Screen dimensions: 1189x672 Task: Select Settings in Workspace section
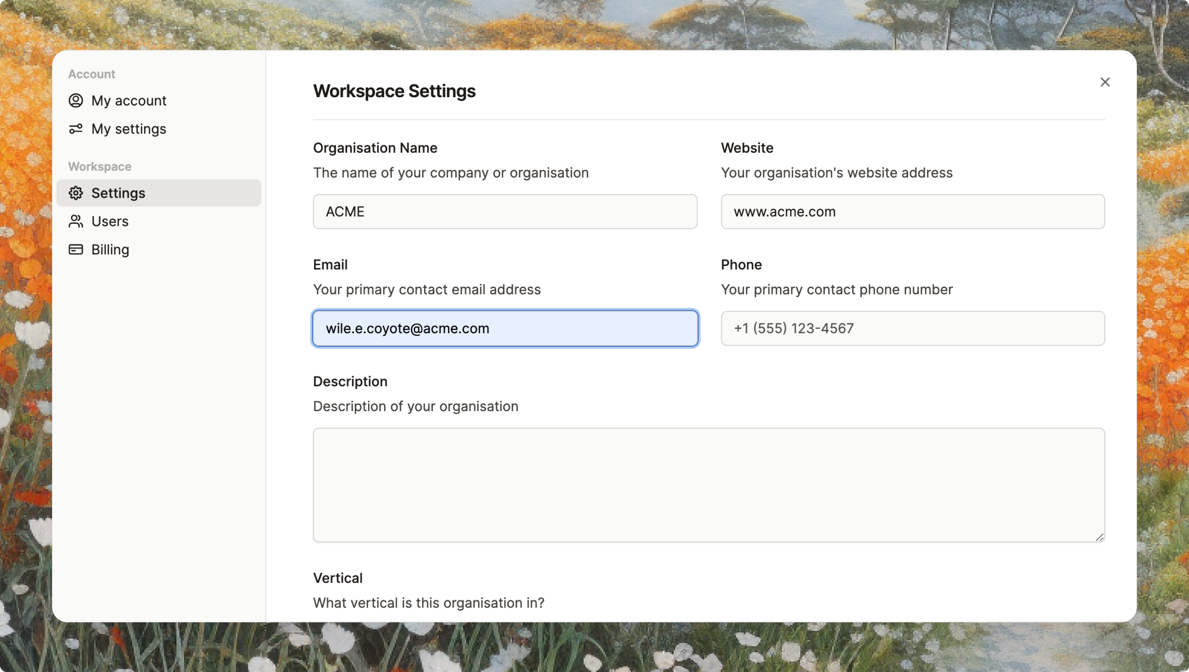pyautogui.click(x=158, y=193)
